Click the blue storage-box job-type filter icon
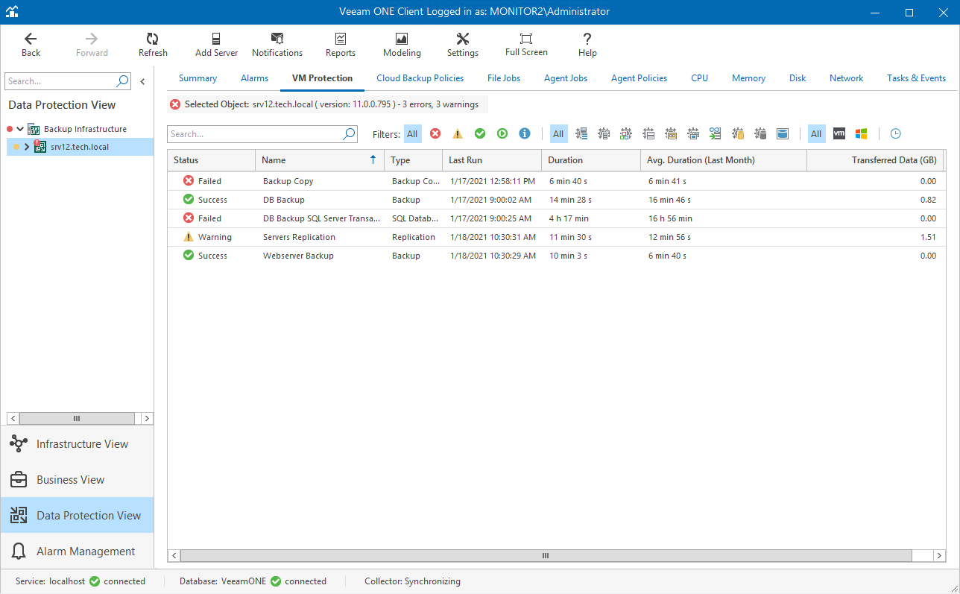 coord(783,134)
